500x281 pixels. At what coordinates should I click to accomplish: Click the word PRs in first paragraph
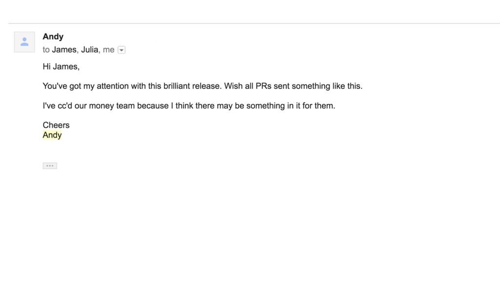[x=263, y=86]
